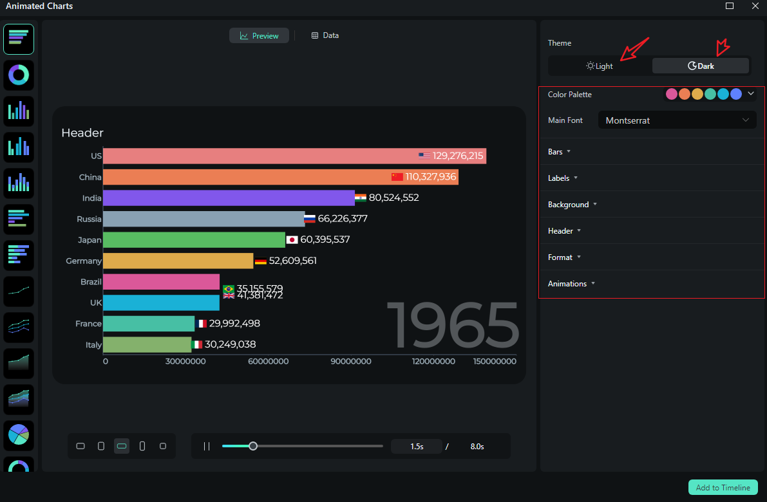Switch theme to Dark mode
Screen dimensions: 767x502
700,65
